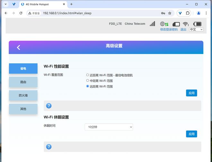Switch to the 省电 tab

pos(23,68)
